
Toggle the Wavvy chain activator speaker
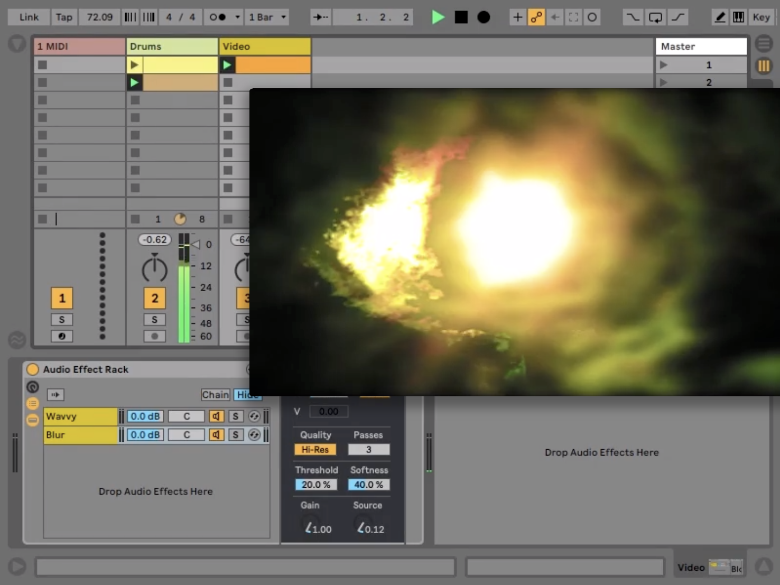(216, 416)
